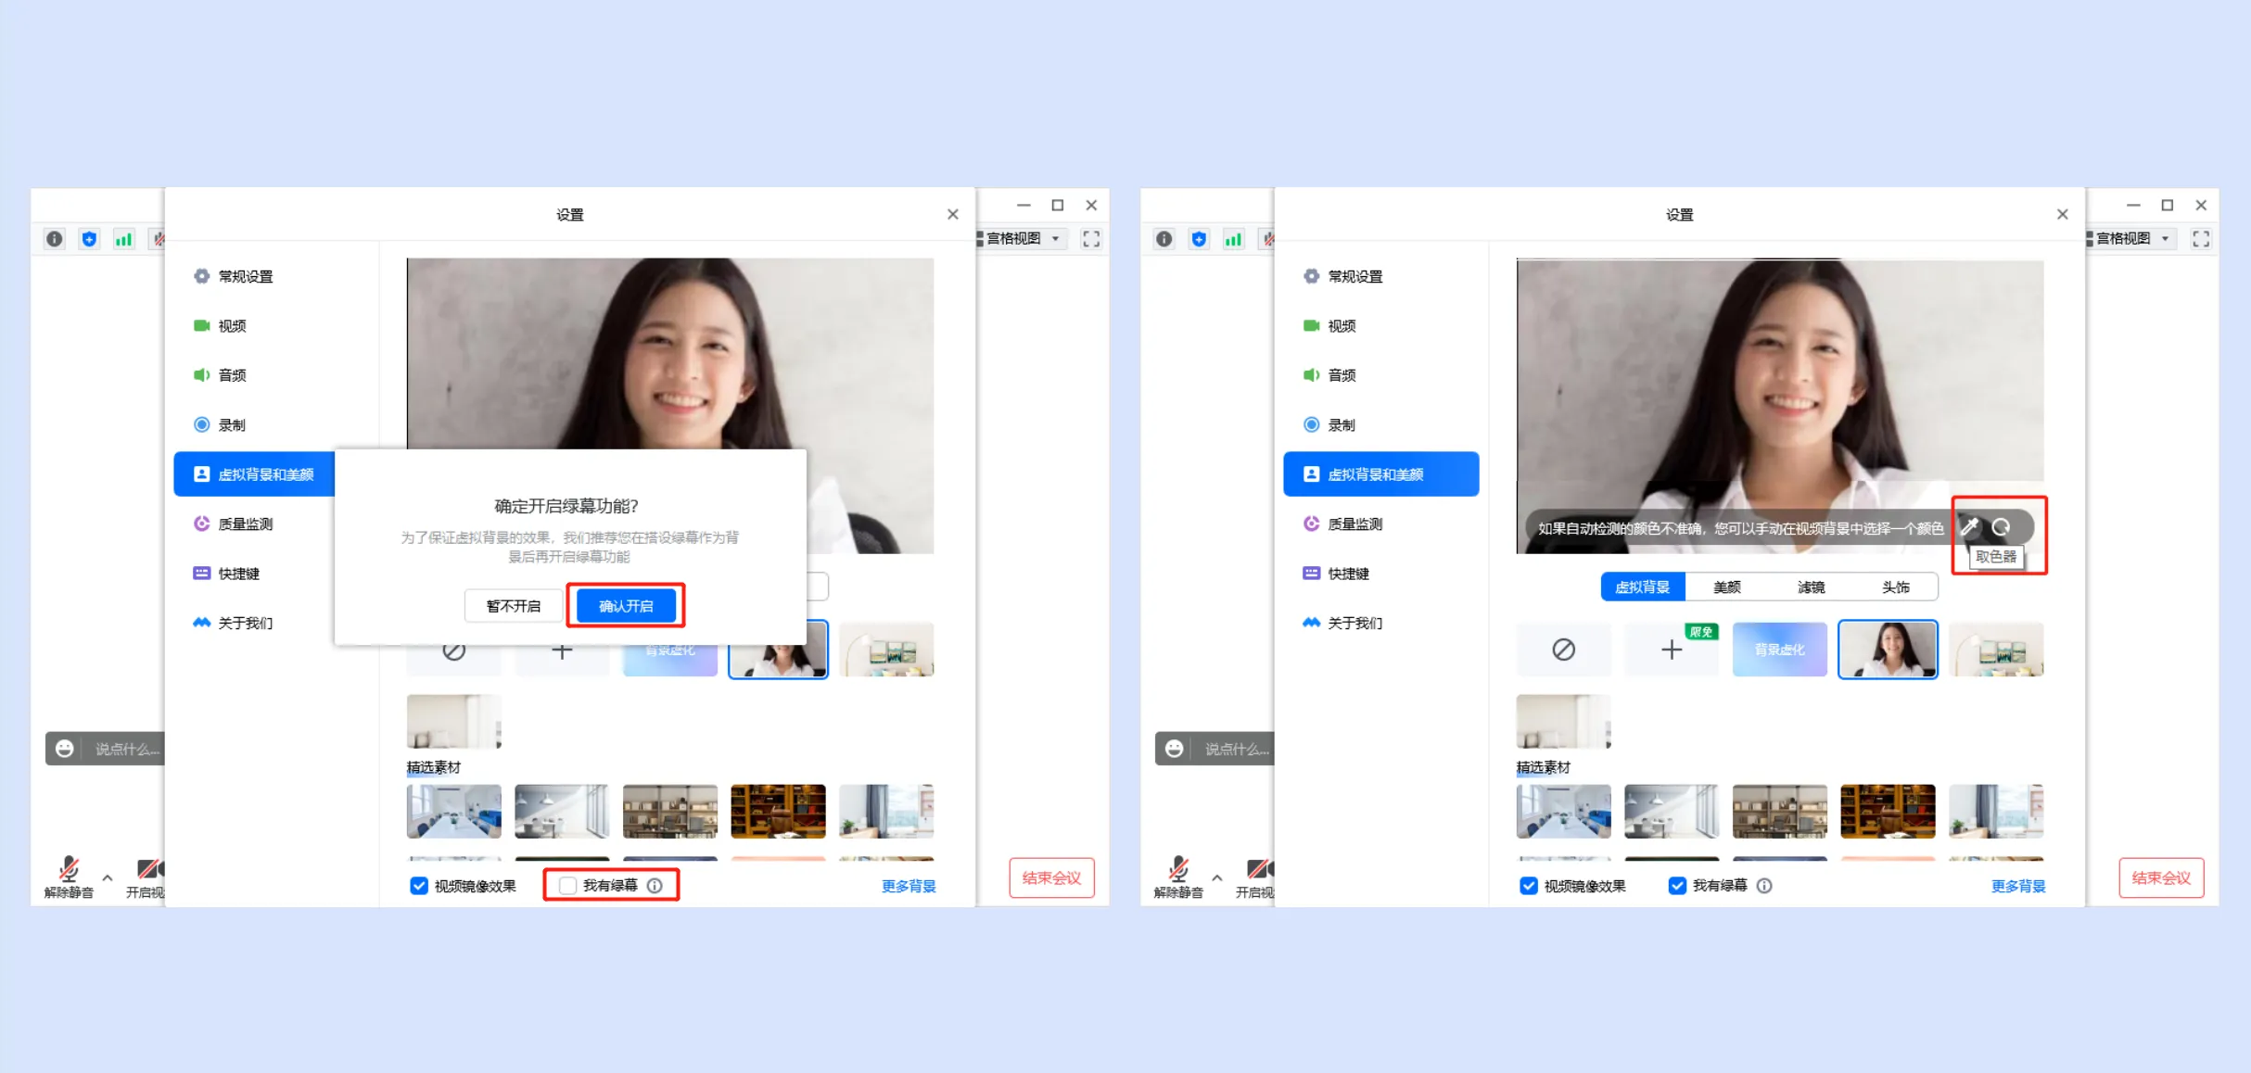This screenshot has width=2251, height=1073.
Task: Click the meeting info icon in left window
Action: coord(55,239)
